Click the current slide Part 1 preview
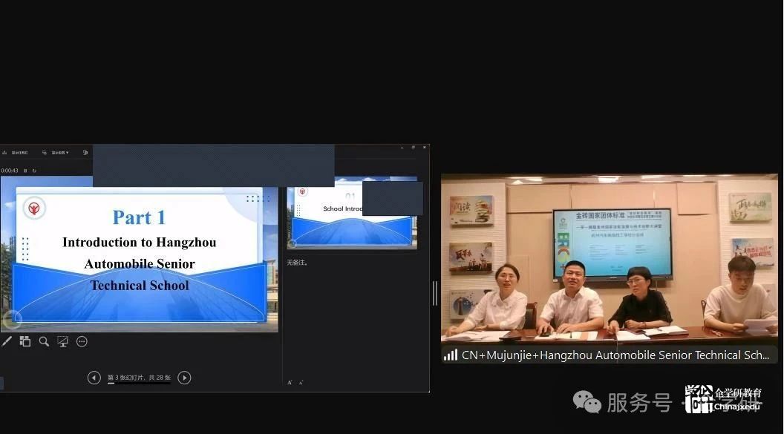Image resolution: width=784 pixels, height=434 pixels. pyautogui.click(x=140, y=254)
